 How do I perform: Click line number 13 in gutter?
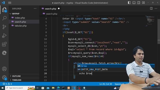point(45,49)
